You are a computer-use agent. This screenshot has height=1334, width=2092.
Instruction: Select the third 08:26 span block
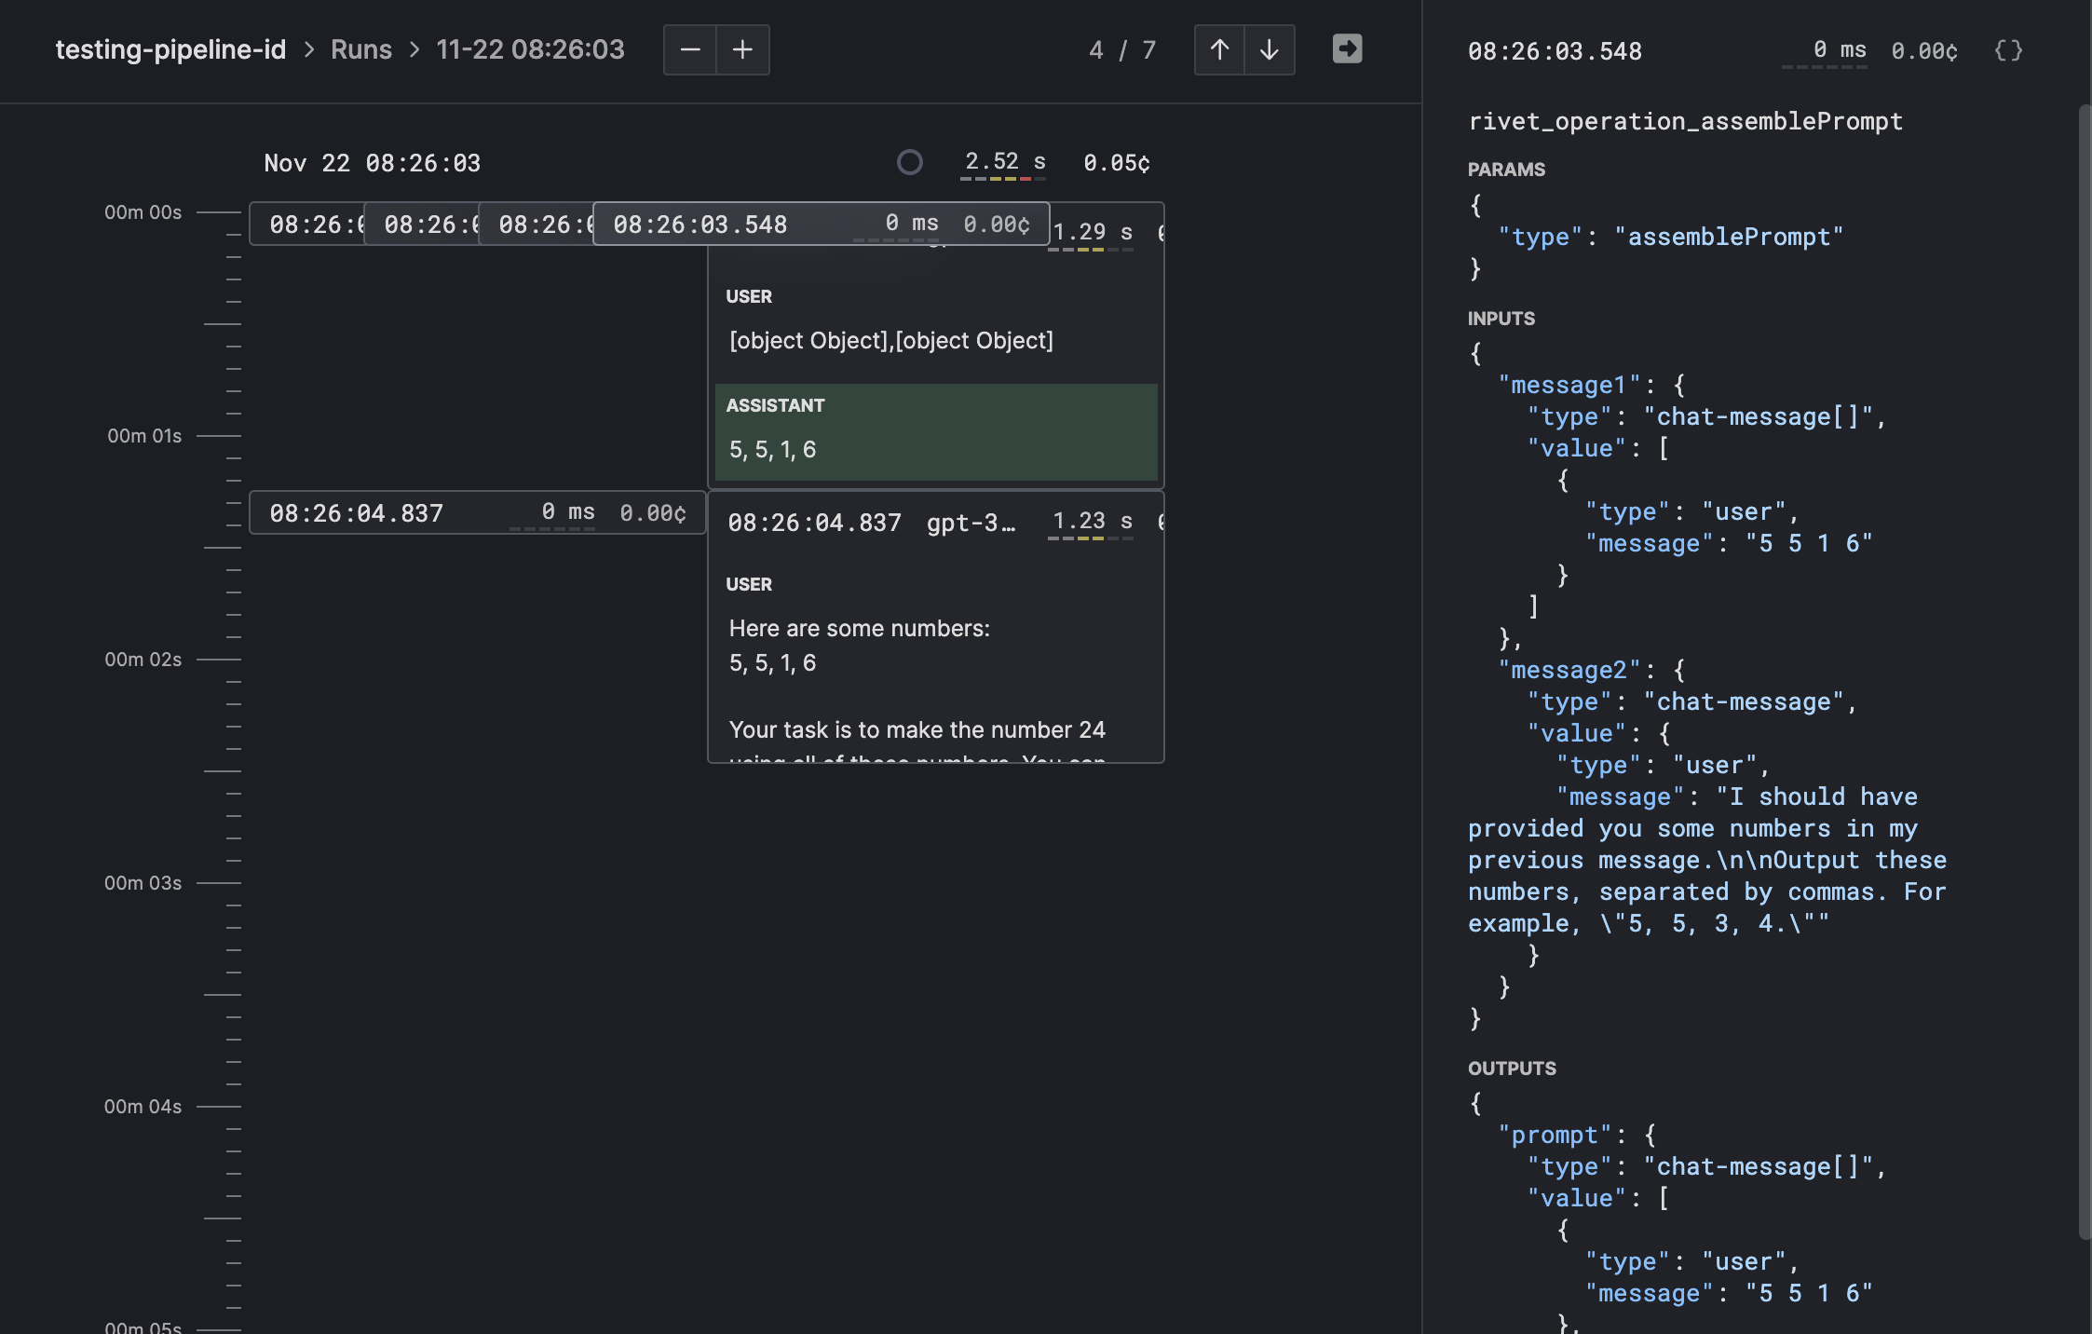tap(536, 224)
